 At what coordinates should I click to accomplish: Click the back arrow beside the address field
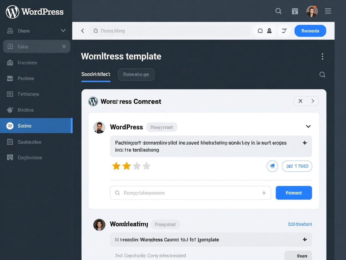pos(83,31)
